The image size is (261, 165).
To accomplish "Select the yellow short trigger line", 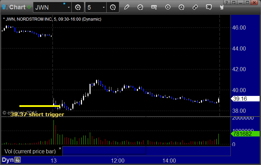I will pyautogui.click(x=40, y=106).
